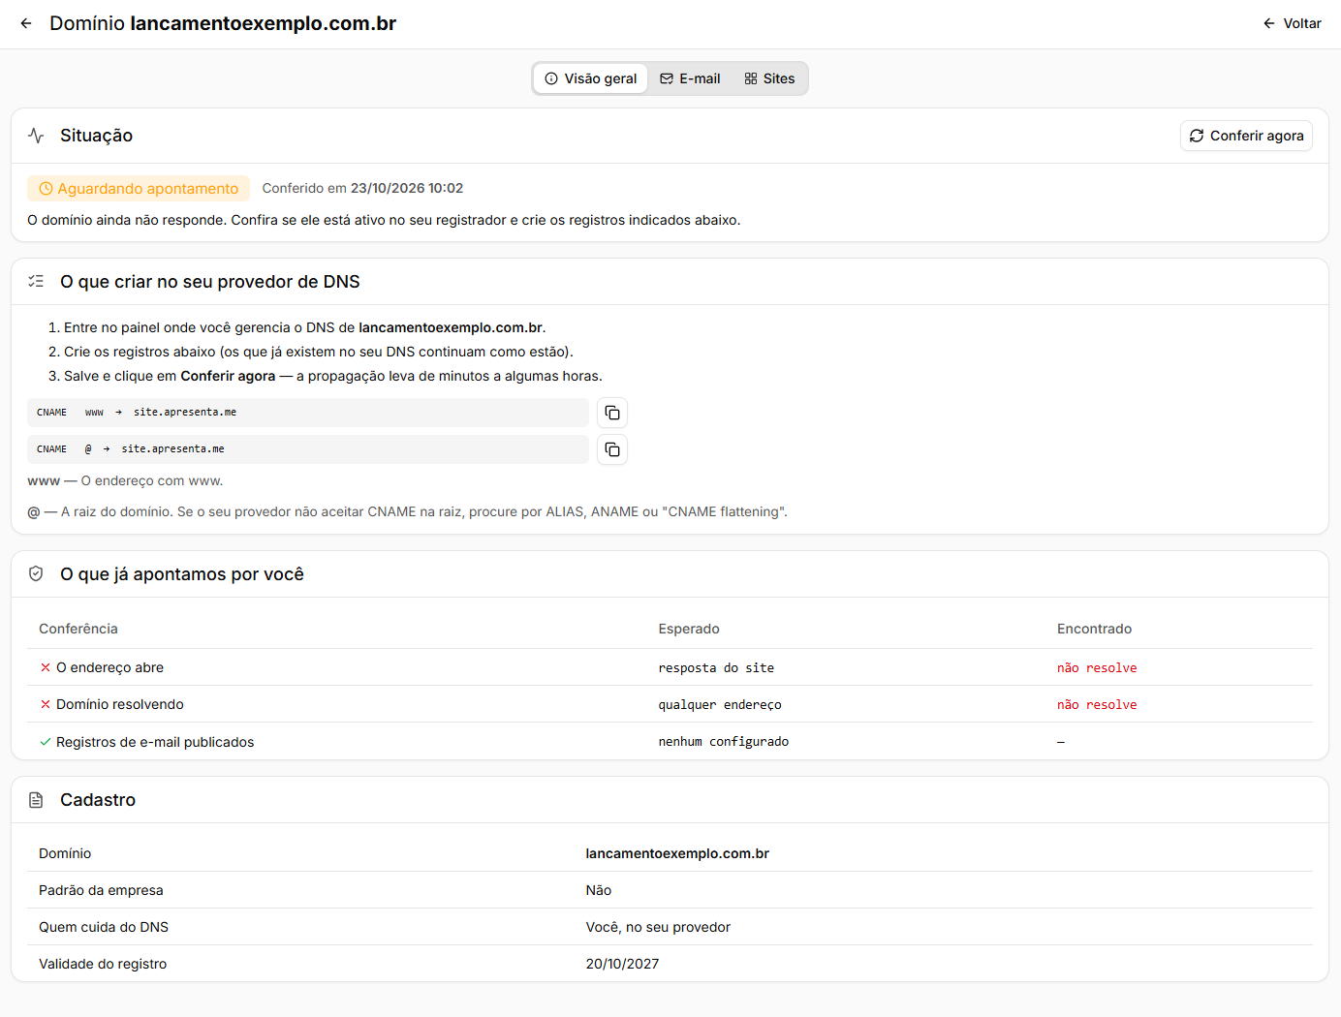Click the Voltar link

pos(1292,23)
